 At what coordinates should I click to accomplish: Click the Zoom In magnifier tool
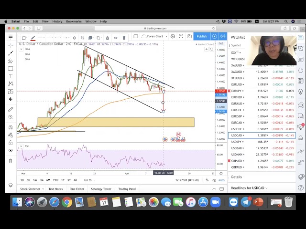(x=11, y=117)
